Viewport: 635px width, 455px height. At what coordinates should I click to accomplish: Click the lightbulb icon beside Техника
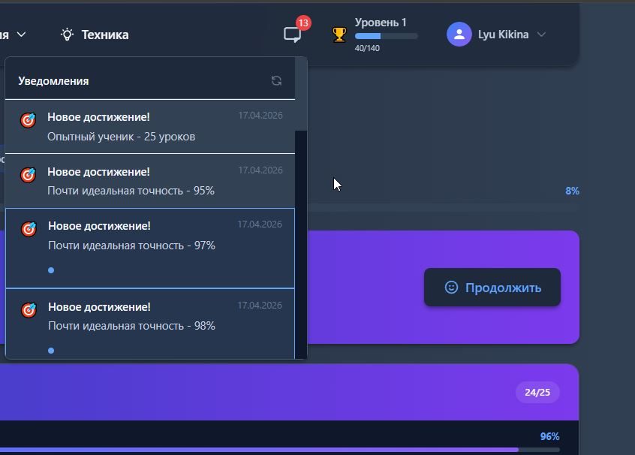click(68, 35)
